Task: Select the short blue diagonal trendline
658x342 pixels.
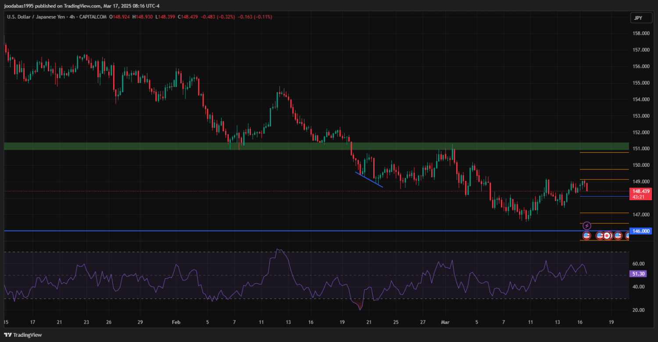Action: [368, 180]
